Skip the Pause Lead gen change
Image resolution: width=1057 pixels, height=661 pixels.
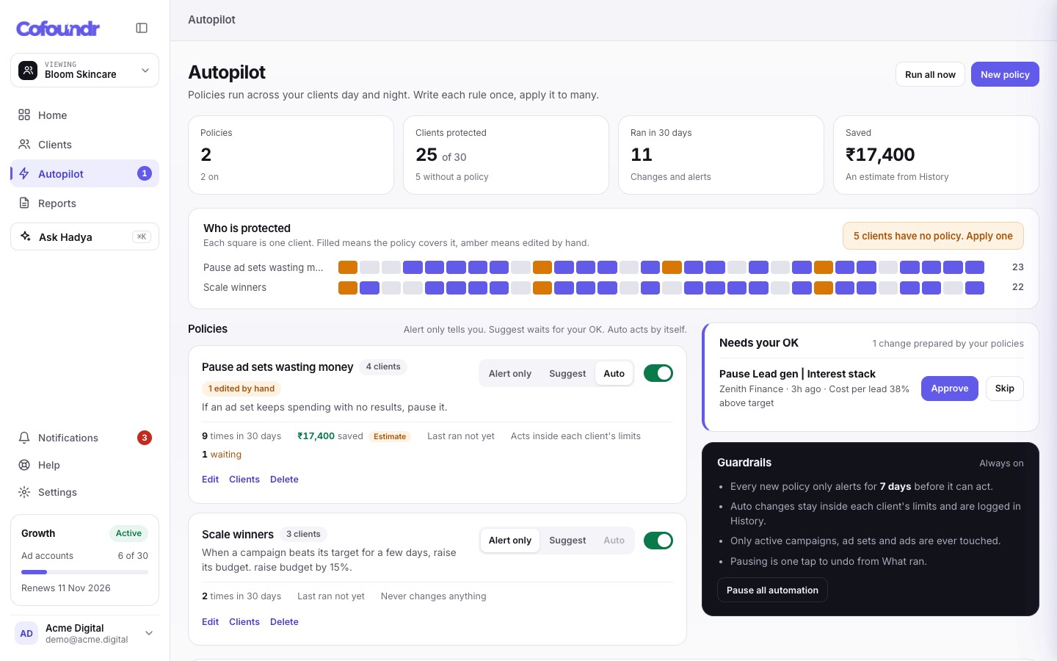click(1004, 389)
